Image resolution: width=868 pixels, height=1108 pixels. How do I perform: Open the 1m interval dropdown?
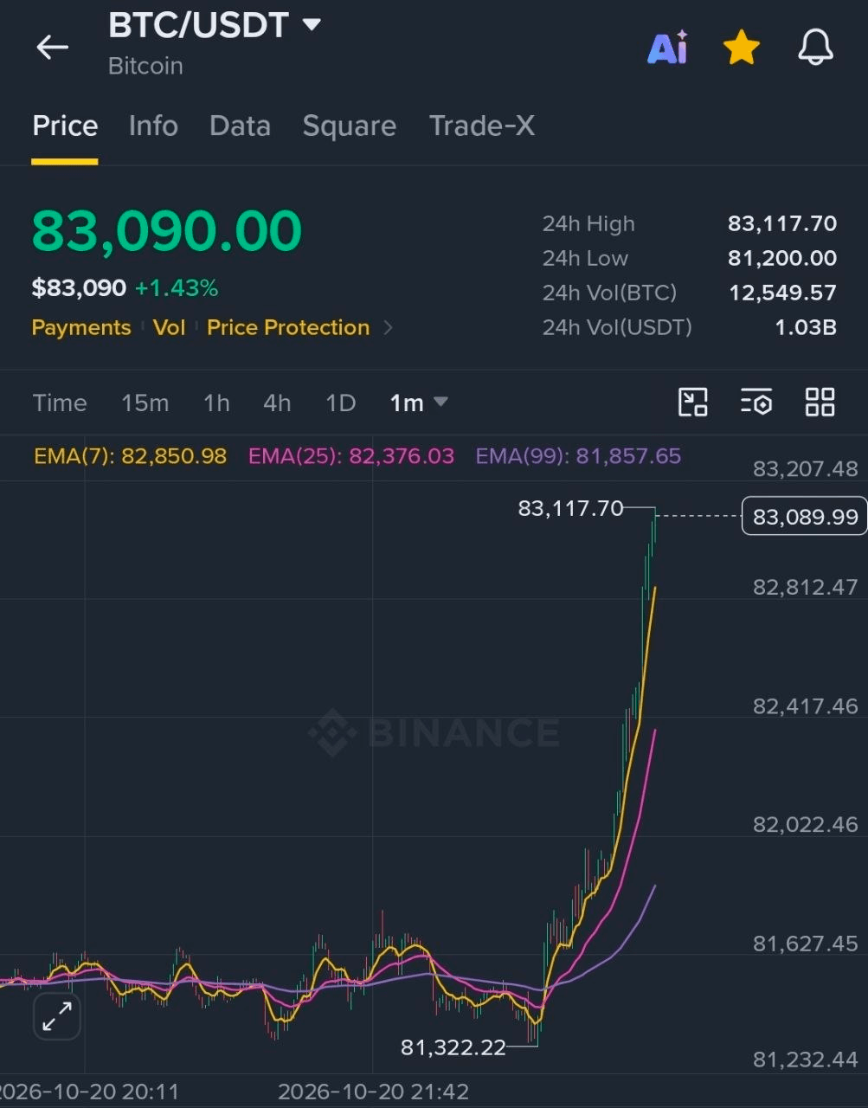[x=419, y=403]
